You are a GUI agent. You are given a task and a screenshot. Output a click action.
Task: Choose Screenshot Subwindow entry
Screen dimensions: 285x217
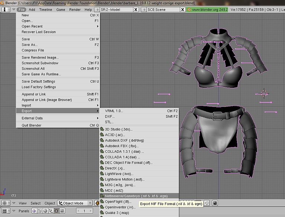coord(58,63)
